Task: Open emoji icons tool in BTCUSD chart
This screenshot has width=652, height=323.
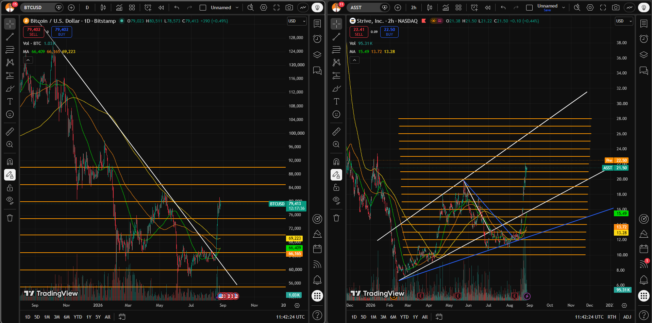Action: 10,114
